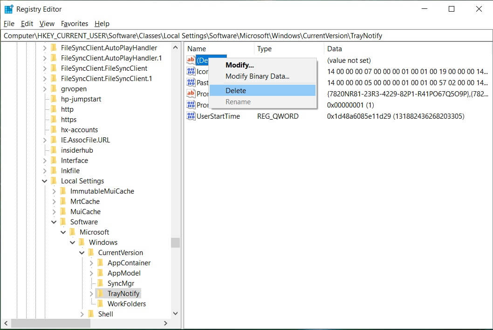
Task: Select the ab icon next to the (Default) value
Action: (191, 60)
